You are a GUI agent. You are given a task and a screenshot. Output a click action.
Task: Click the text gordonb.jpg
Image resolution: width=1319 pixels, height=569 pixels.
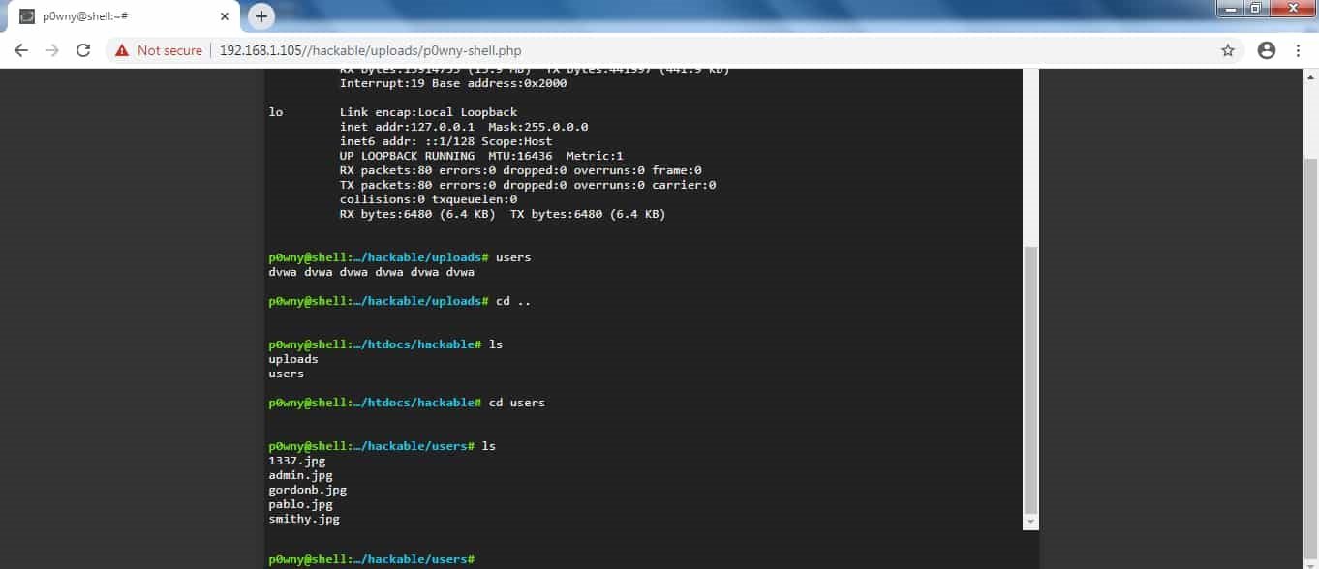[307, 490]
